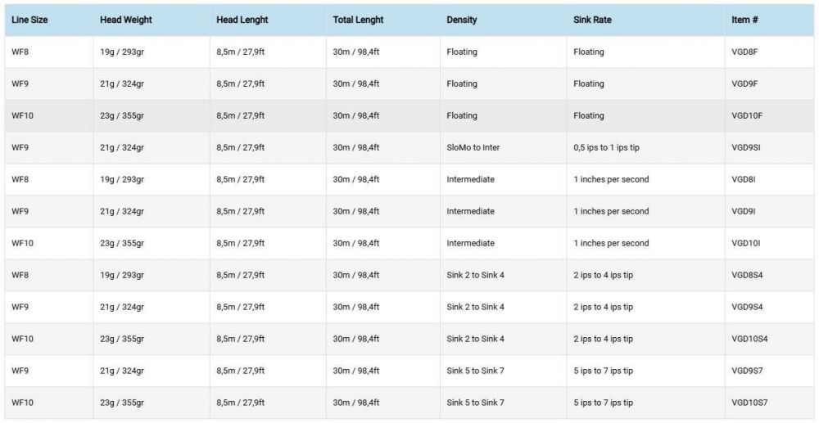Click the Total Lenght column header

point(358,20)
